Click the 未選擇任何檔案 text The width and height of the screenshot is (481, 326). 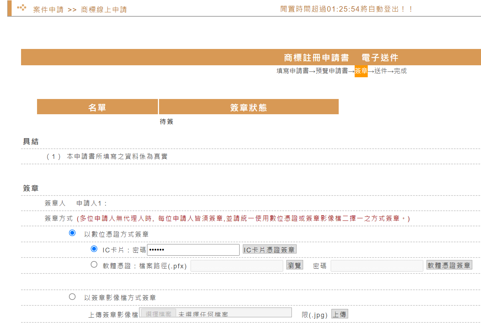(203, 314)
